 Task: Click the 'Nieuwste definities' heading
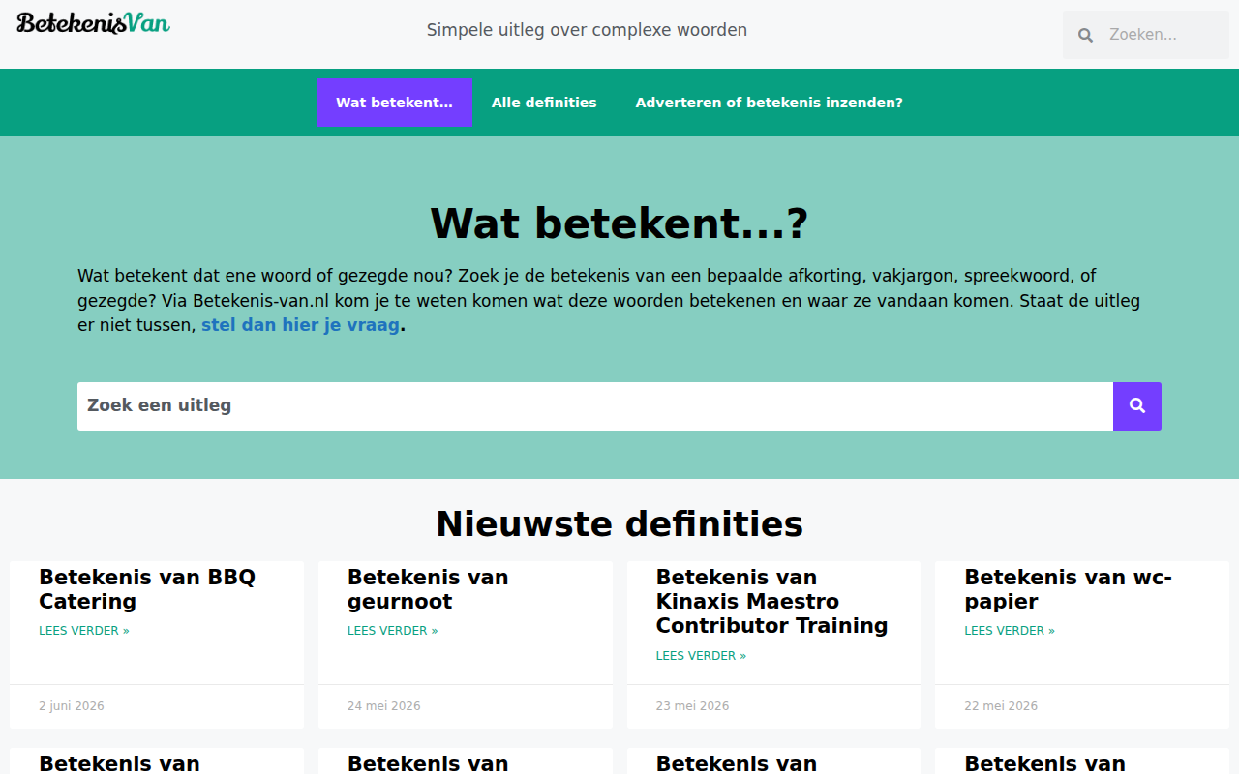pyautogui.click(x=619, y=523)
